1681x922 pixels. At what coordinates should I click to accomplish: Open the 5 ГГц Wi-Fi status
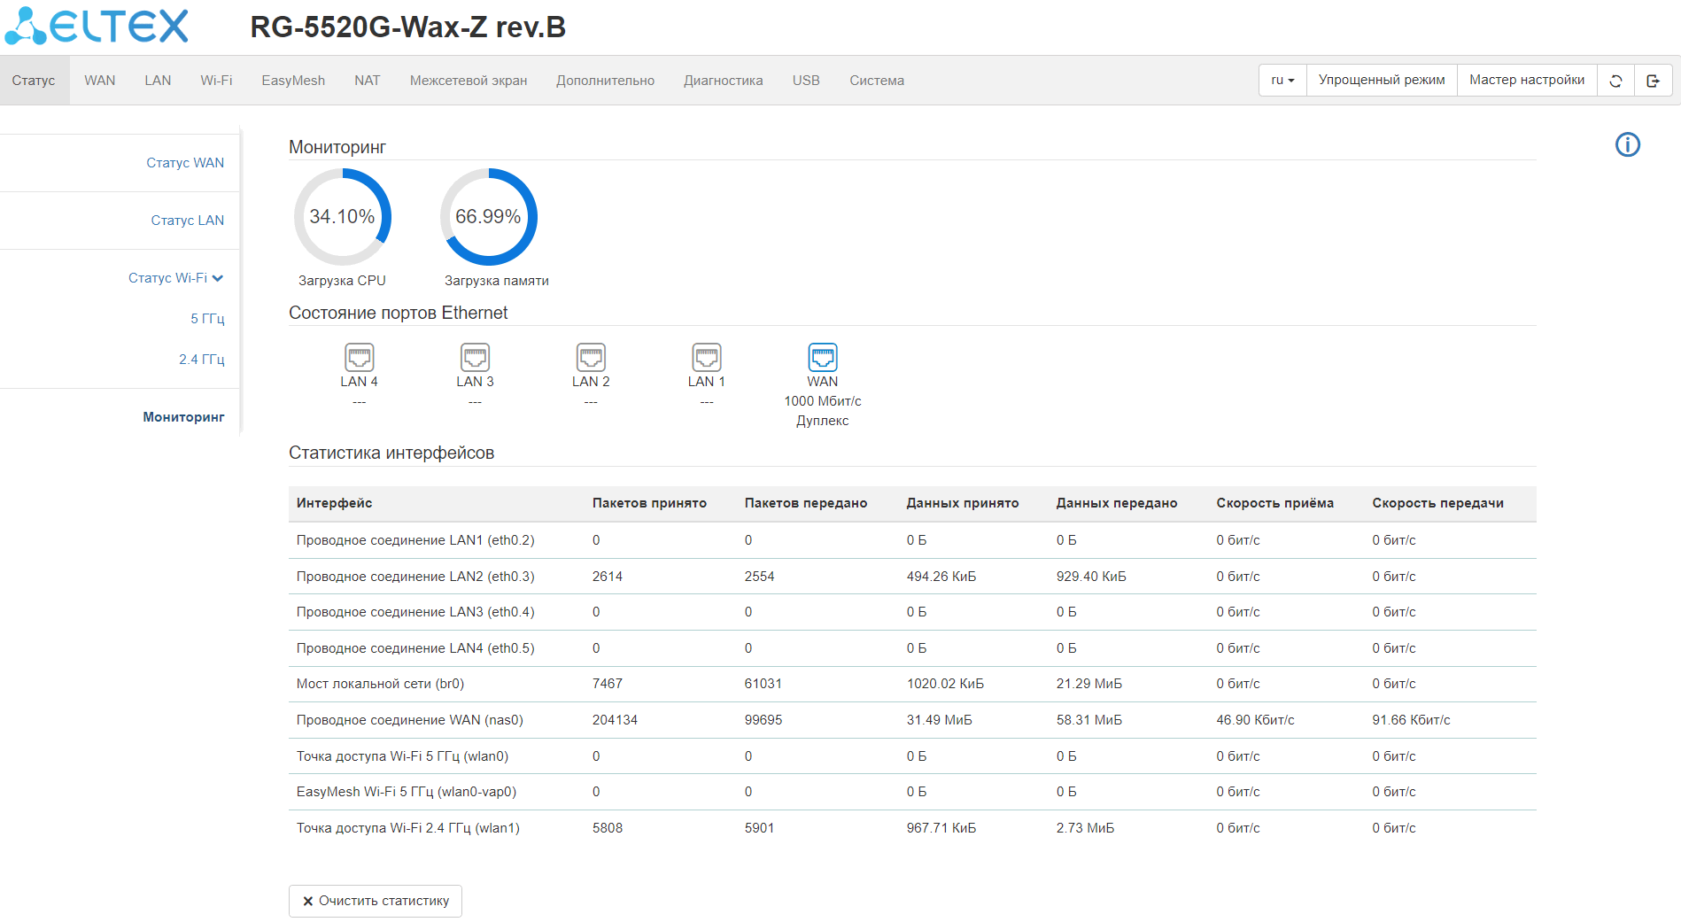(207, 319)
